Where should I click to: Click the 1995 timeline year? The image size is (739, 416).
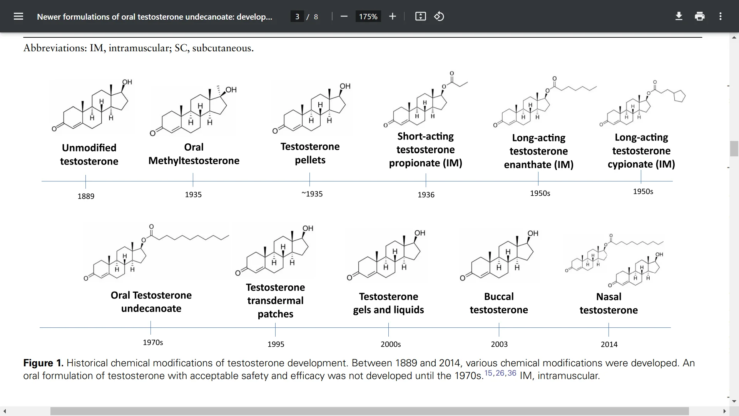pyautogui.click(x=276, y=344)
